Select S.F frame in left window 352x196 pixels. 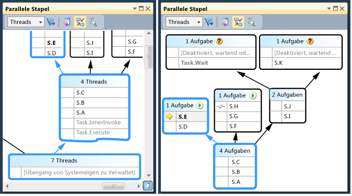click(x=127, y=52)
